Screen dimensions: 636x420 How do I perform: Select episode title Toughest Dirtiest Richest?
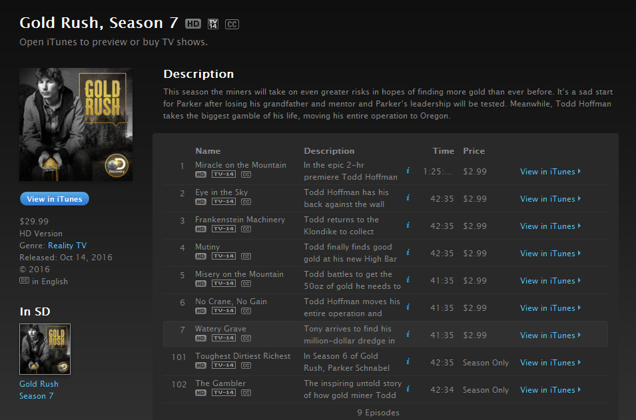(242, 355)
